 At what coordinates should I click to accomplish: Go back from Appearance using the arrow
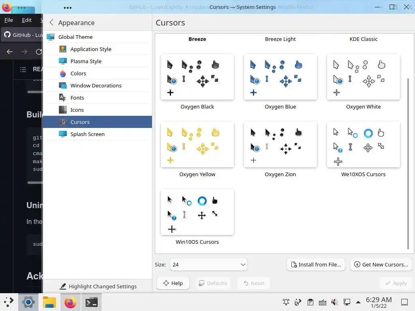click(x=51, y=23)
